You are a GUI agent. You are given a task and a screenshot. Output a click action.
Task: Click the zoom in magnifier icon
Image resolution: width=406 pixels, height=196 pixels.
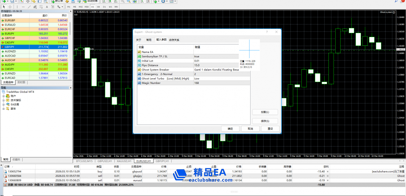pyautogui.click(x=123, y=1)
